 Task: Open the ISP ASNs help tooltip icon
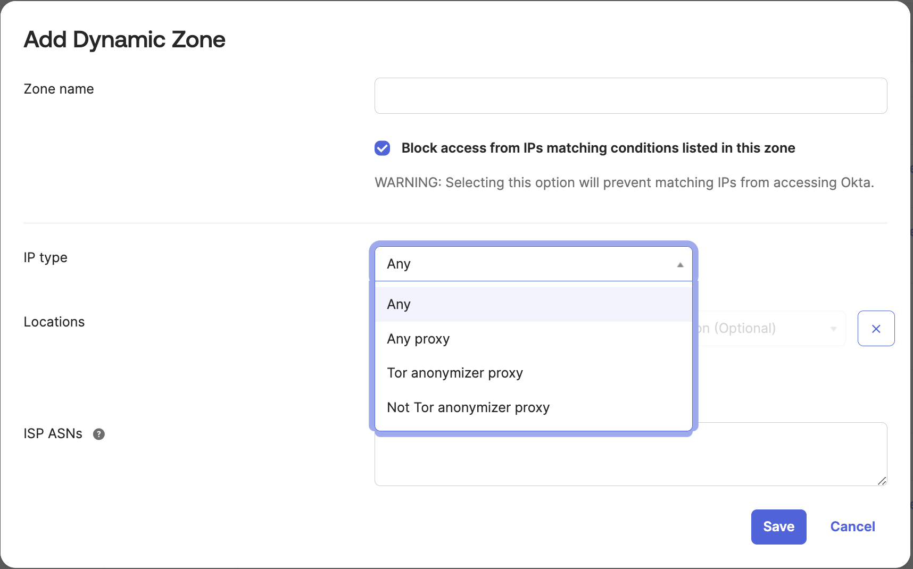click(98, 434)
